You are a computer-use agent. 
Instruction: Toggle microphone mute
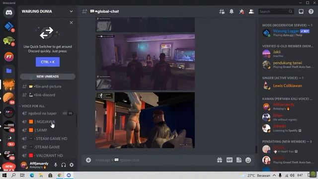coord(56,165)
